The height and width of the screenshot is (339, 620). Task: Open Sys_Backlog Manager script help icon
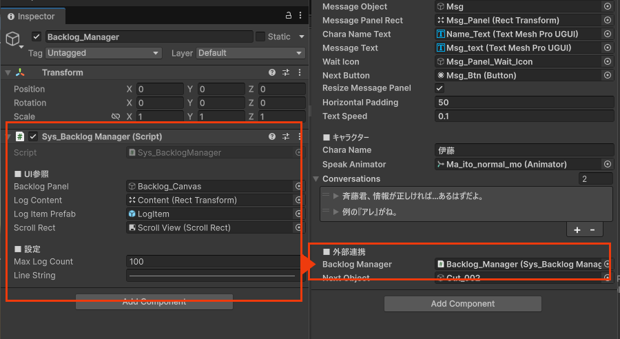[273, 136]
